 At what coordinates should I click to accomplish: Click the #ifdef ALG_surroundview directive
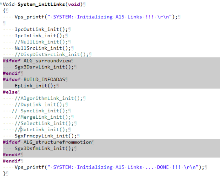(x=37, y=61)
